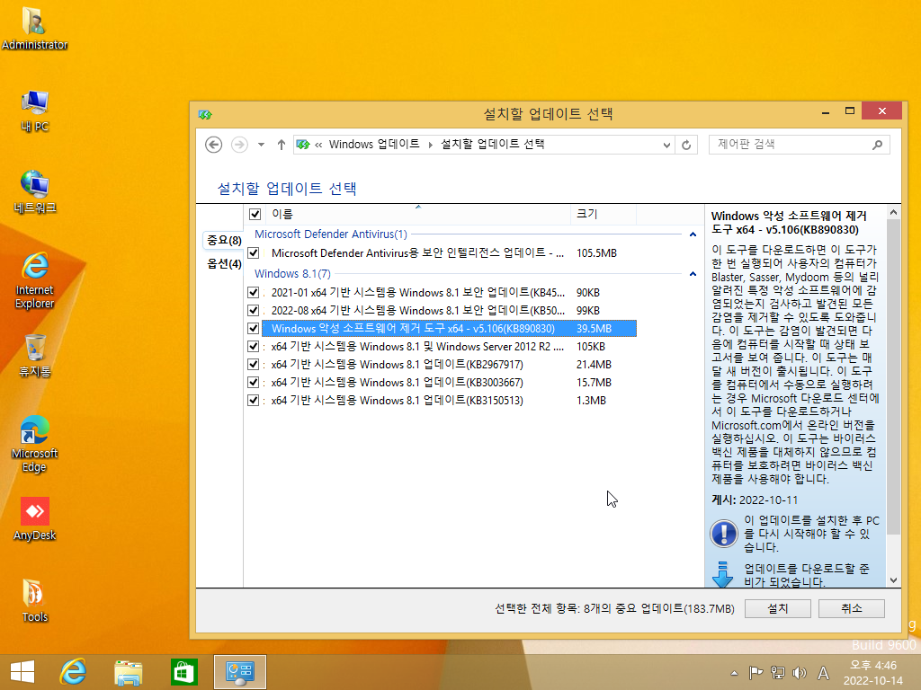Image resolution: width=921 pixels, height=690 pixels.
Task: Click the restart-required info icon
Action: tap(724, 534)
